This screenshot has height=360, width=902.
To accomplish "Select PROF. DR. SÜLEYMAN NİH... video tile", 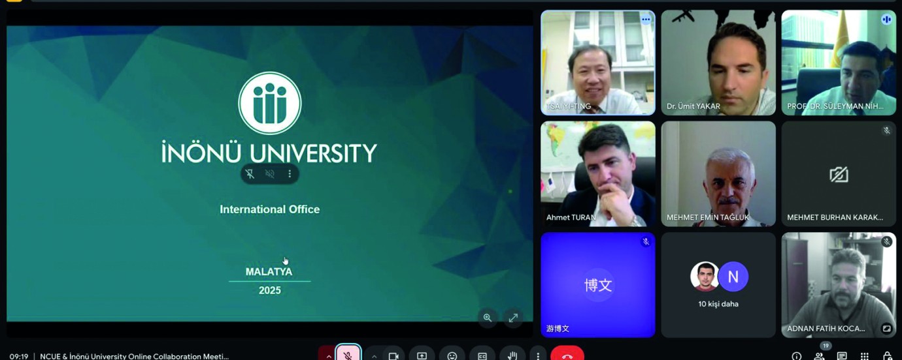I will (839, 63).
